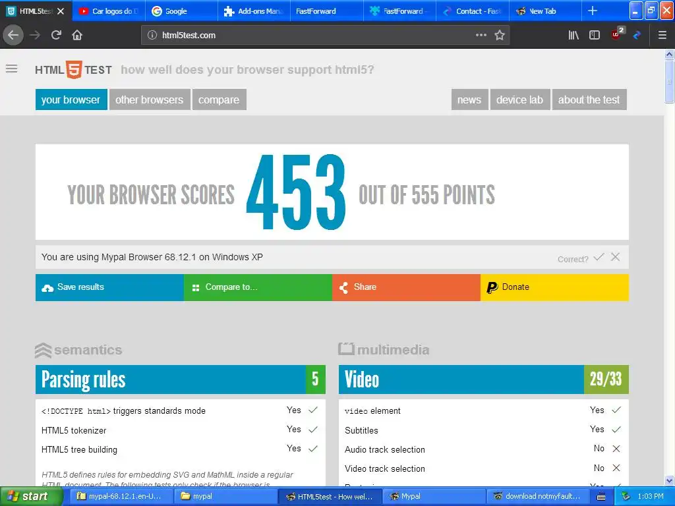Screen dimensions: 675x506
Task: Switch to the mypal folder taskbar item
Action: [225, 496]
